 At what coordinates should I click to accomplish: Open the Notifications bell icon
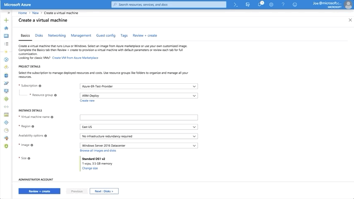259,4
